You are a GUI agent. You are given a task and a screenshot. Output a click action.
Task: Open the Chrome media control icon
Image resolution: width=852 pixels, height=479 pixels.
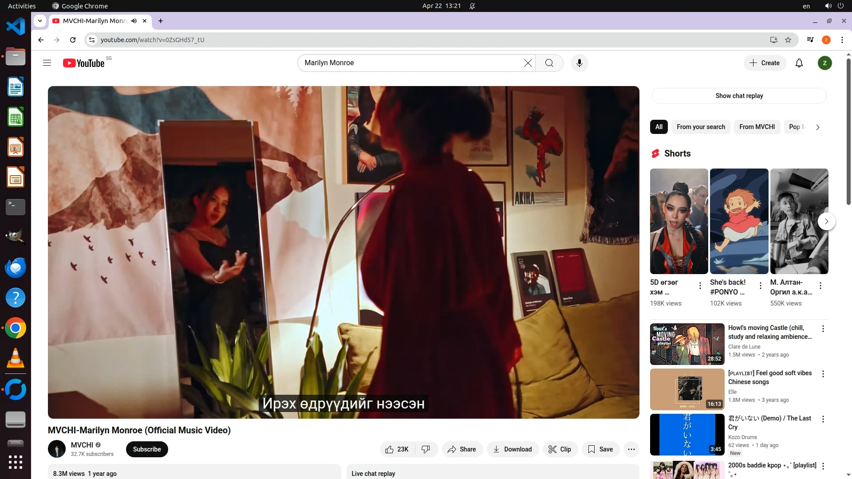[810, 40]
